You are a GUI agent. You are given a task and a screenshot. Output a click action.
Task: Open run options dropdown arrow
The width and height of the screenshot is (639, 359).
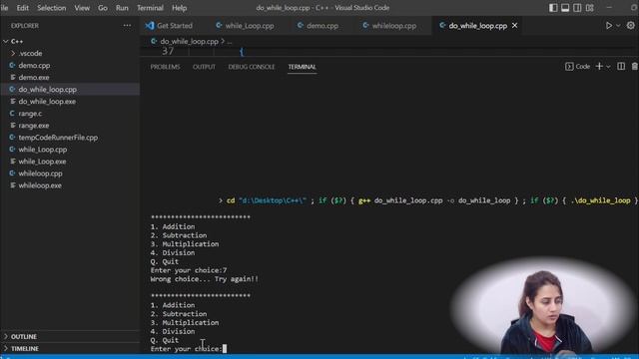point(618,26)
